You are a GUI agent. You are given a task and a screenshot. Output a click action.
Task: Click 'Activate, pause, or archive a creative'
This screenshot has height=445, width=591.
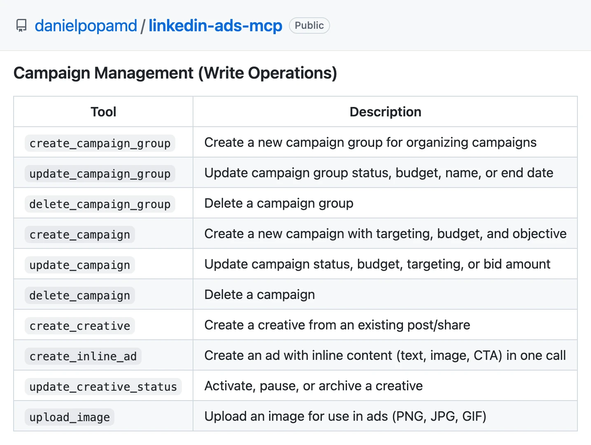(x=314, y=386)
